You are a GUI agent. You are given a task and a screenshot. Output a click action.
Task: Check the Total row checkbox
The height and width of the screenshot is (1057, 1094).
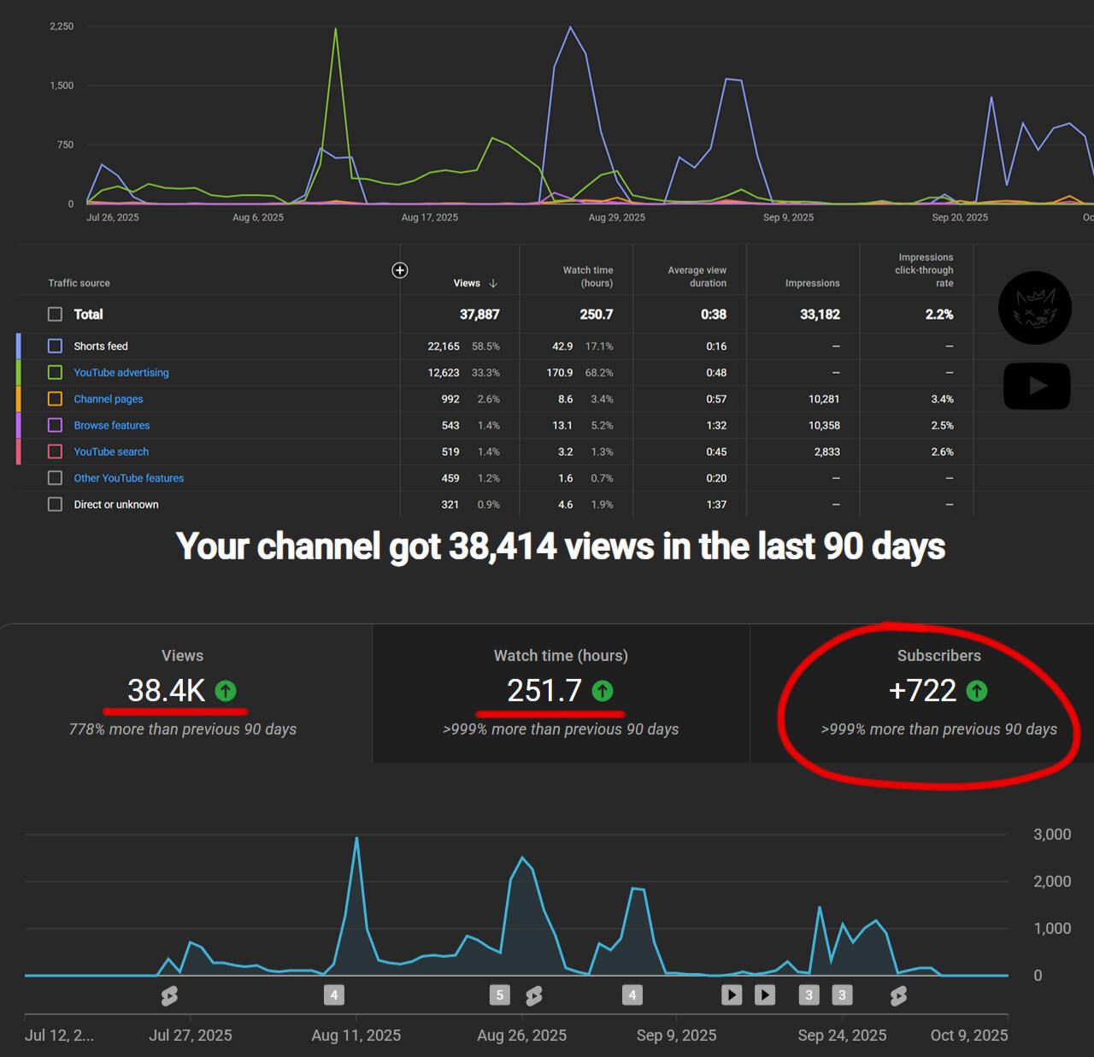click(55, 314)
